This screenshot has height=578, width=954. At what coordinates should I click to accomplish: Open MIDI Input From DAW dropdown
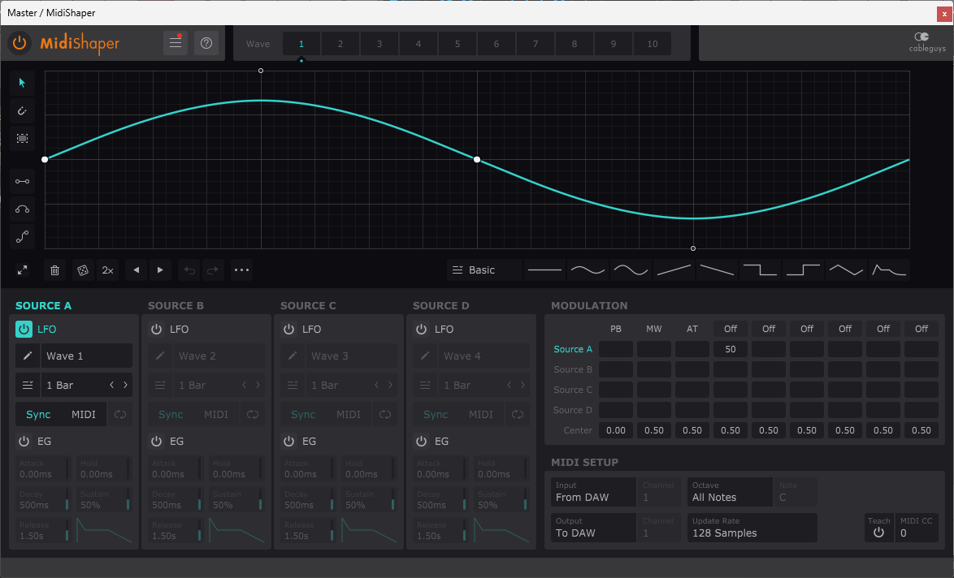coord(593,492)
